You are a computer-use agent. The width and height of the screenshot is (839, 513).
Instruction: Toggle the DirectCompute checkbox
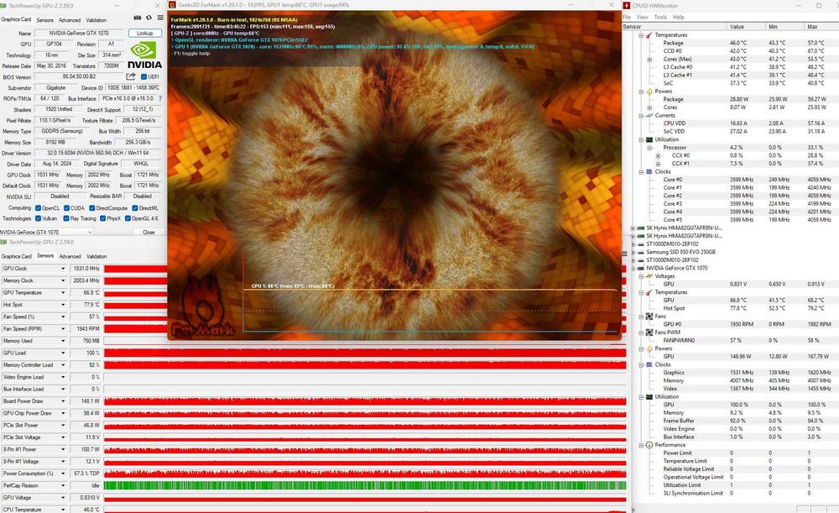point(92,207)
